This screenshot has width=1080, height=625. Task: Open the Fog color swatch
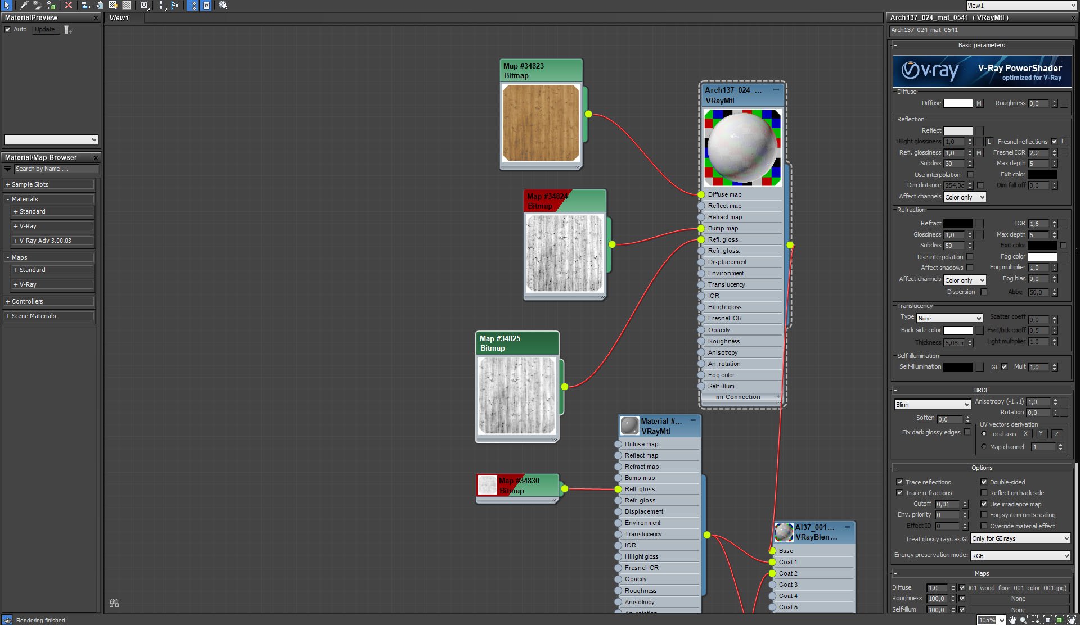pos(1042,257)
